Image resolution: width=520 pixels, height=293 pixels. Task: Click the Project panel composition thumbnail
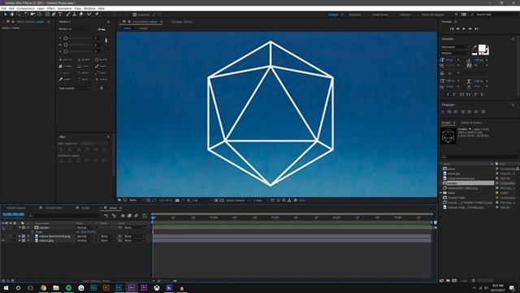click(448, 136)
